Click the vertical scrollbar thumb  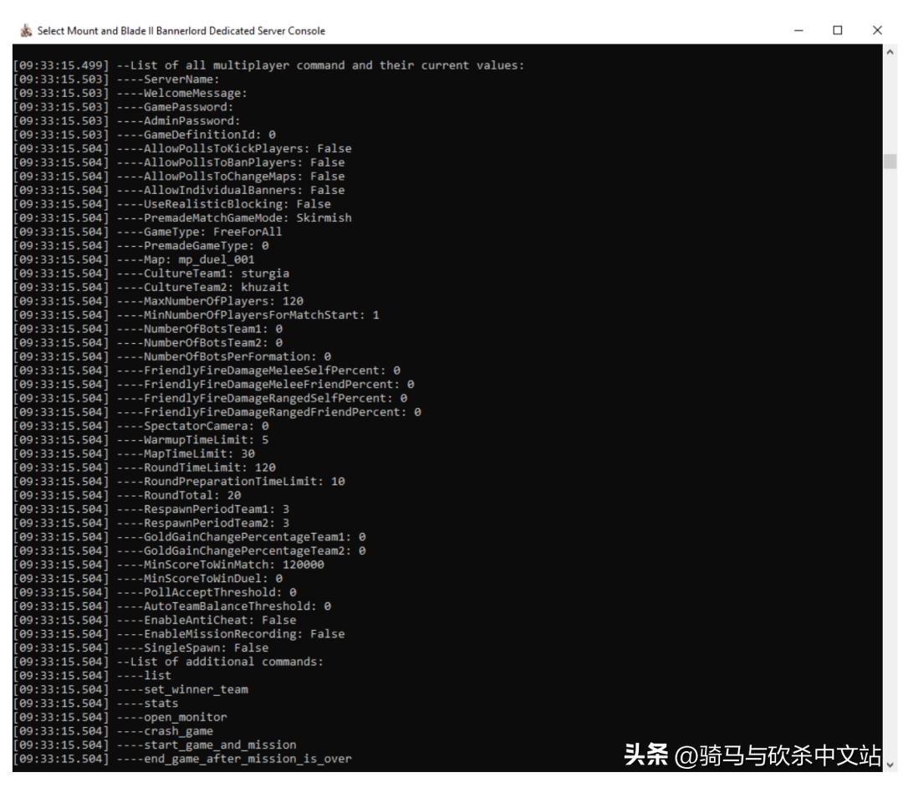pyautogui.click(x=890, y=161)
